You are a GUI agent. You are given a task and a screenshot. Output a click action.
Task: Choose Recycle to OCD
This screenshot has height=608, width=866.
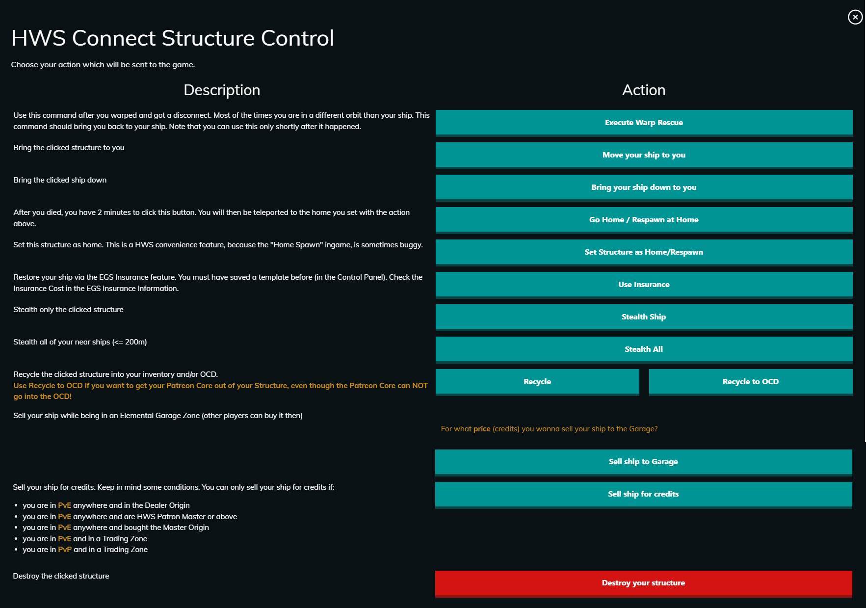coord(751,382)
